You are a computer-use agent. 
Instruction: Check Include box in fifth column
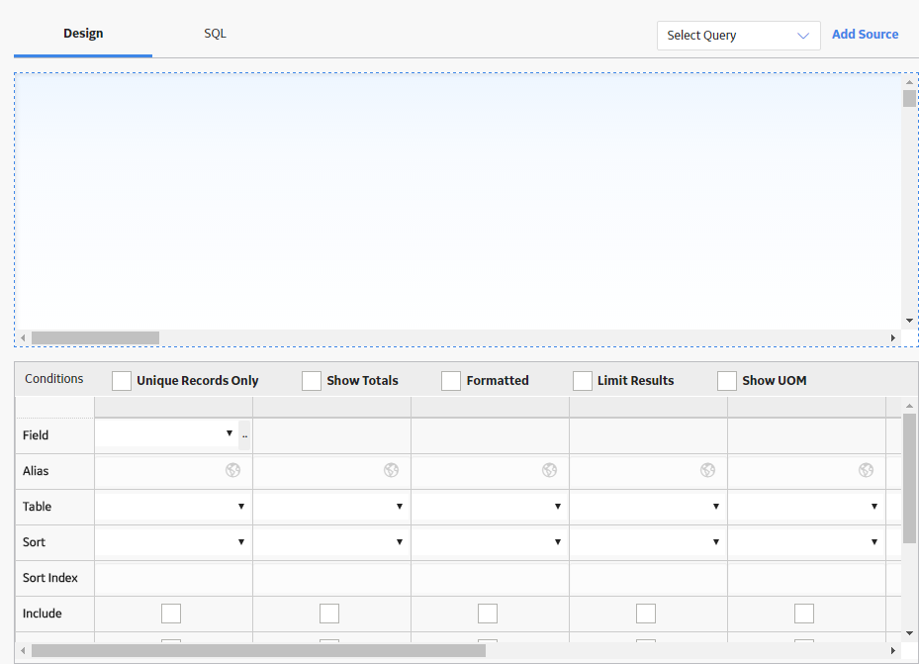click(x=804, y=614)
